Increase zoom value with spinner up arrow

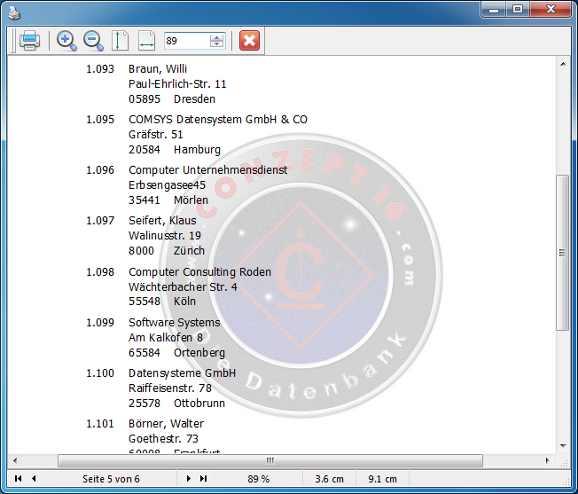pyautogui.click(x=217, y=37)
